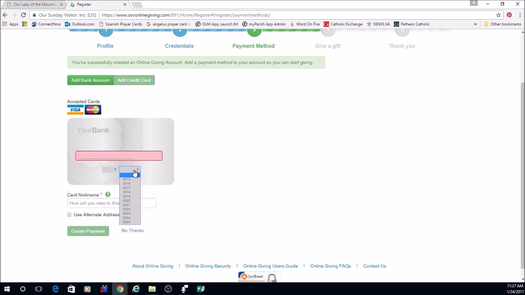Viewport: 525px width, 295px height.
Task: Open the Patheos Catholic bookmark
Action: [412, 24]
